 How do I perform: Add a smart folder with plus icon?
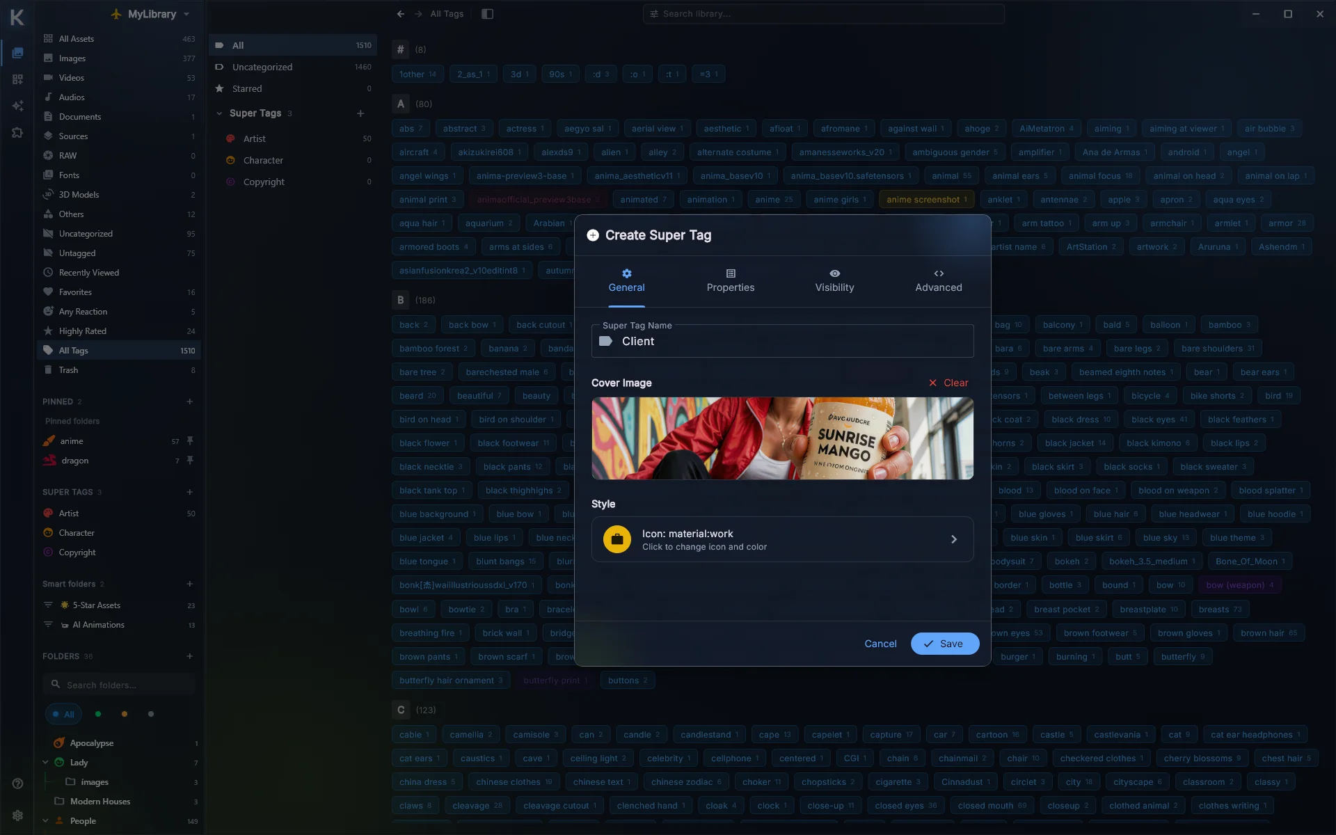coord(190,584)
